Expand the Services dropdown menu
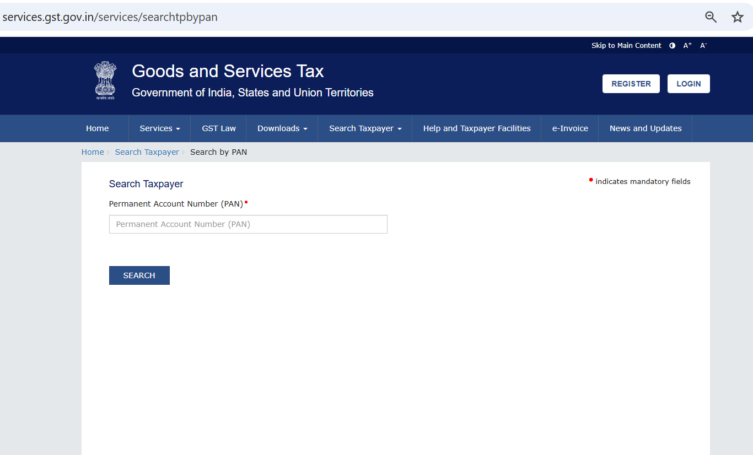This screenshot has height=455, width=753. pos(159,128)
